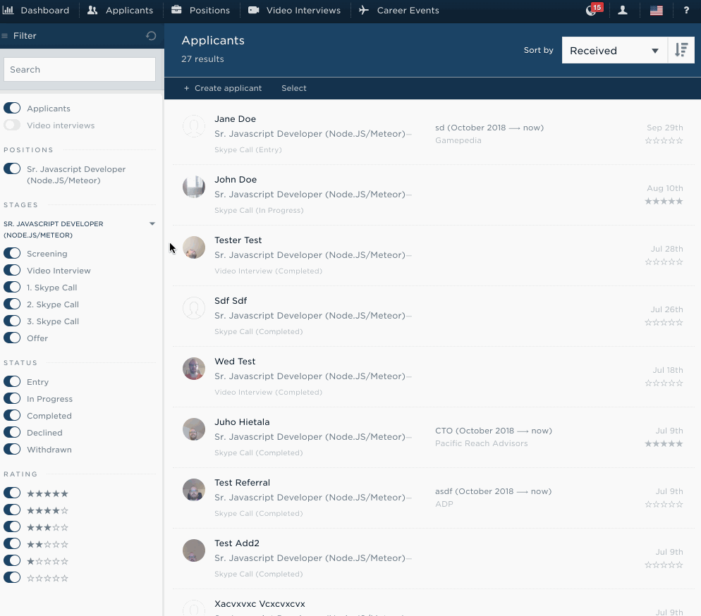
Task: Toggle the In Progress status switch
Action: click(12, 398)
